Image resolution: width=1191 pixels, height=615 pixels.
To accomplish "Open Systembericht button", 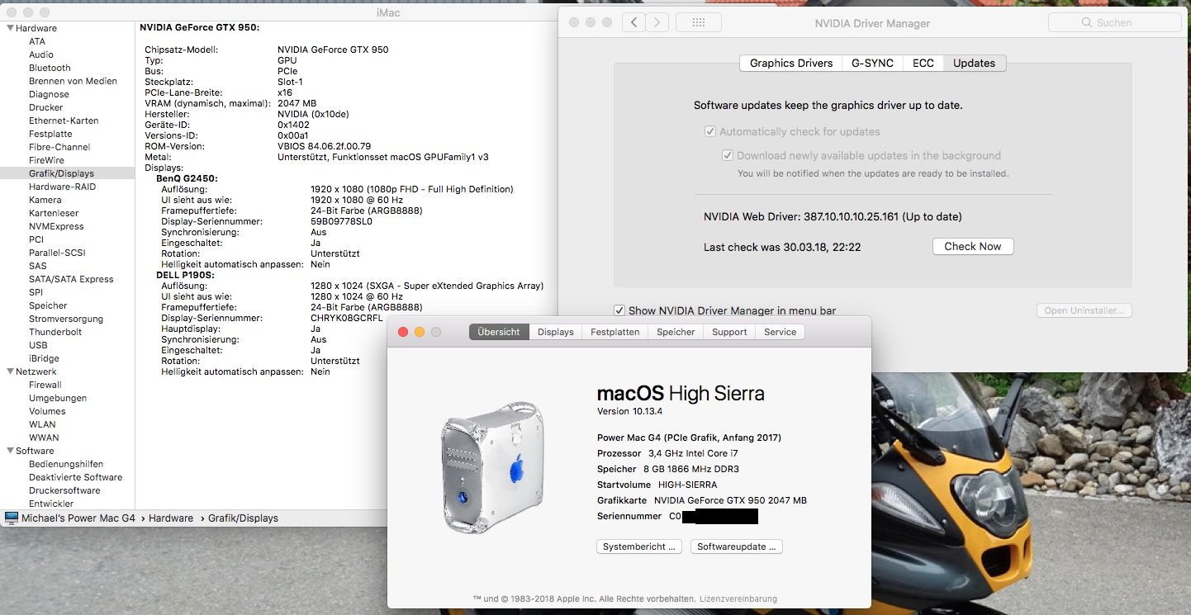I will [639, 546].
